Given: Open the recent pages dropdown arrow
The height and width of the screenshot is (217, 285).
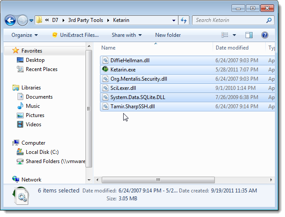Looking at the screenshot, I should pyautogui.click(x=31, y=21).
